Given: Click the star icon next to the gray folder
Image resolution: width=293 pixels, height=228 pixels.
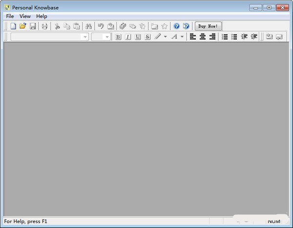Looking at the screenshot, I should 164,26.
